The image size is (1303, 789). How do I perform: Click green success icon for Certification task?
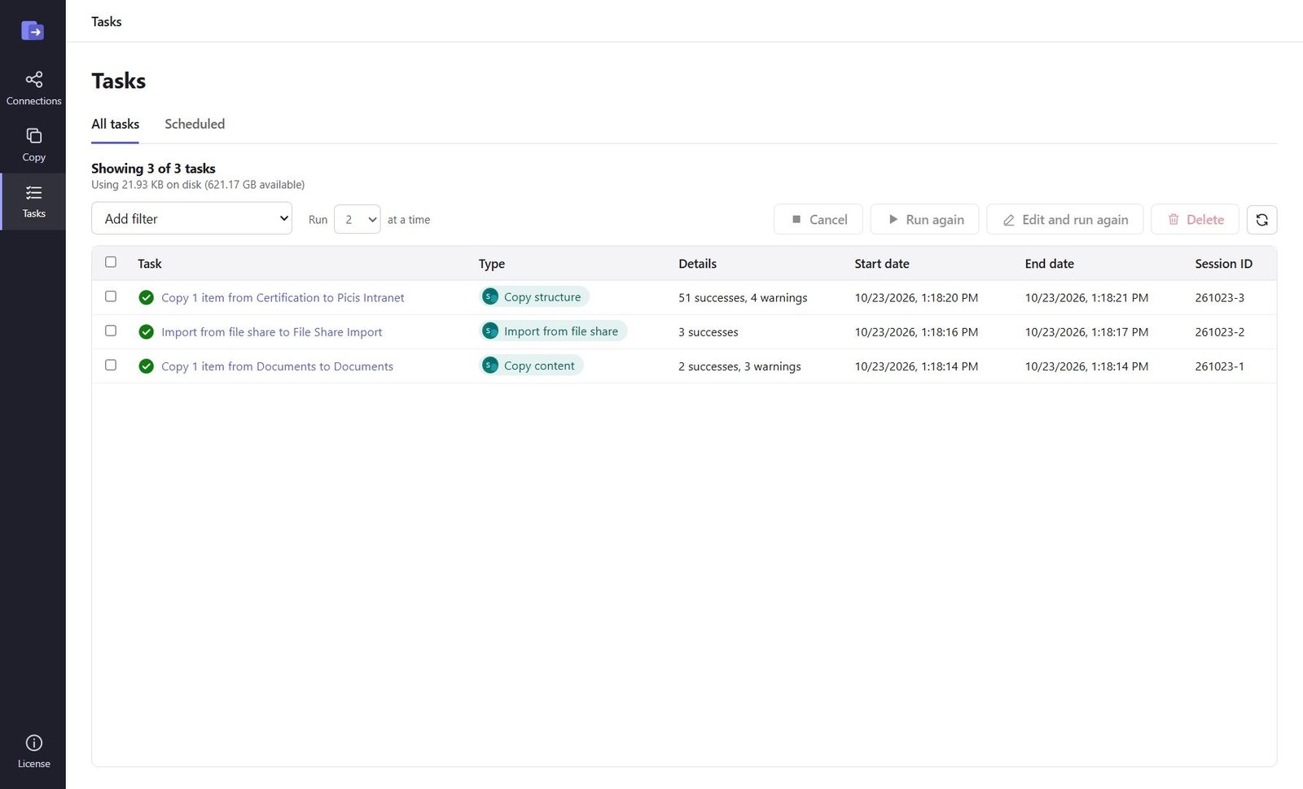tap(147, 298)
